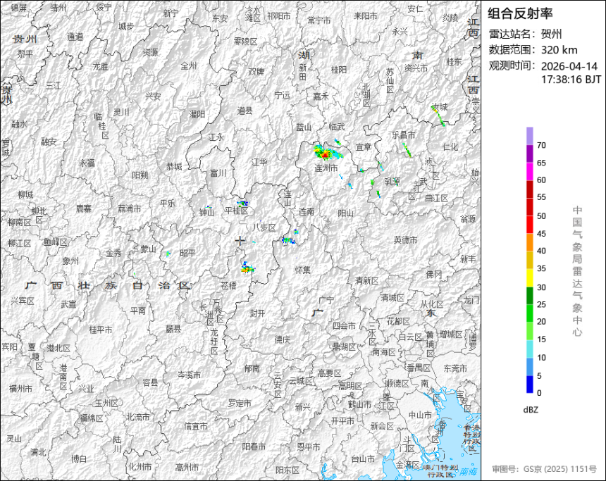Click the '乐昌市' map label
This screenshot has width=606, height=481.
tap(404, 135)
